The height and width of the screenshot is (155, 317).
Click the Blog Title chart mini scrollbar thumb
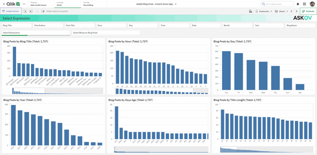pyautogui.click(x=29, y=90)
